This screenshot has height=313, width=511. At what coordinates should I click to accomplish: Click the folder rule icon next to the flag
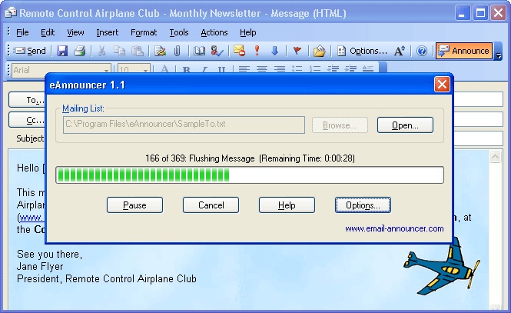pyautogui.click(x=320, y=51)
